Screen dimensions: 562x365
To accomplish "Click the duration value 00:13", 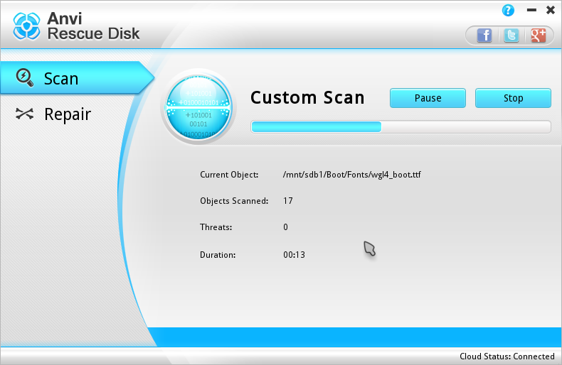I will [x=294, y=255].
